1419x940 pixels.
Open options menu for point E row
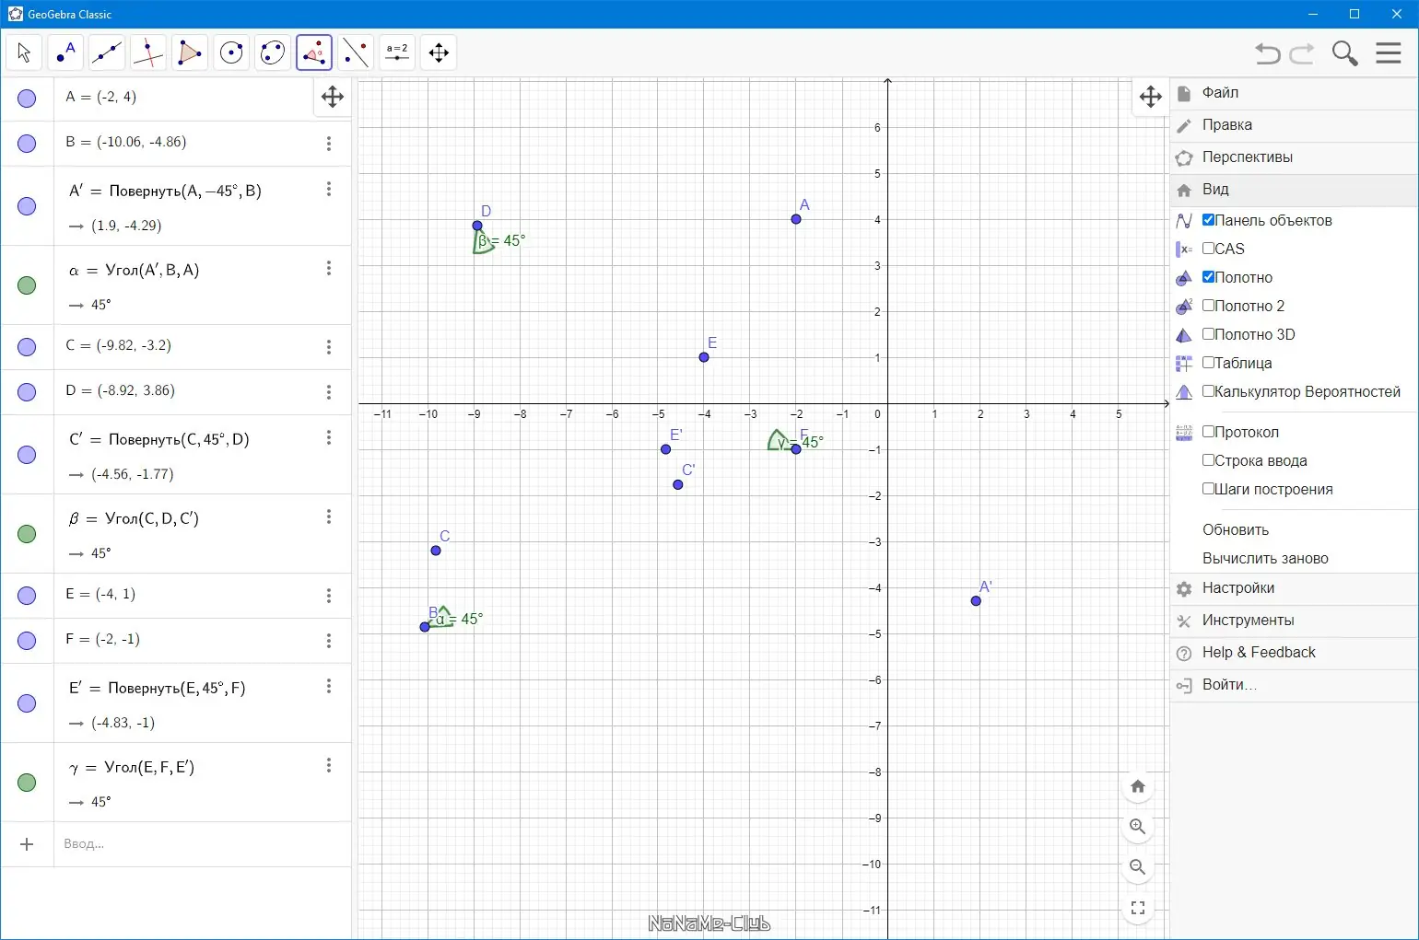[329, 596]
